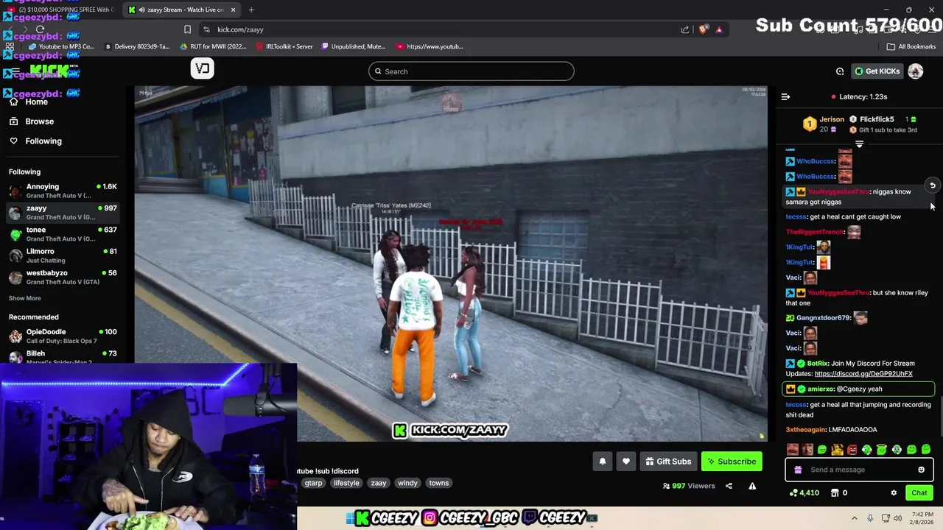The image size is (943, 530).
Task: Share the stream via share icon
Action: (x=729, y=486)
